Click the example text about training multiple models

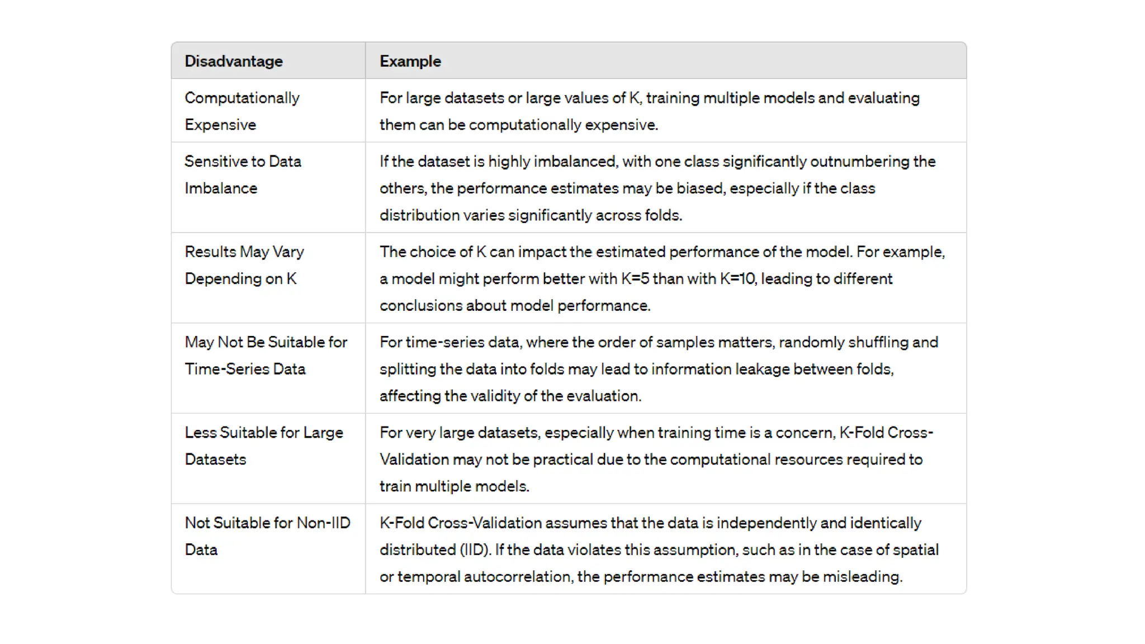click(649, 111)
